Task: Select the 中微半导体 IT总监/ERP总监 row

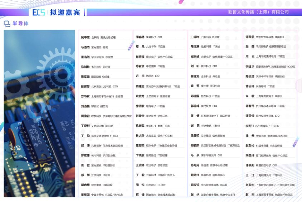Action: click(x=102, y=195)
